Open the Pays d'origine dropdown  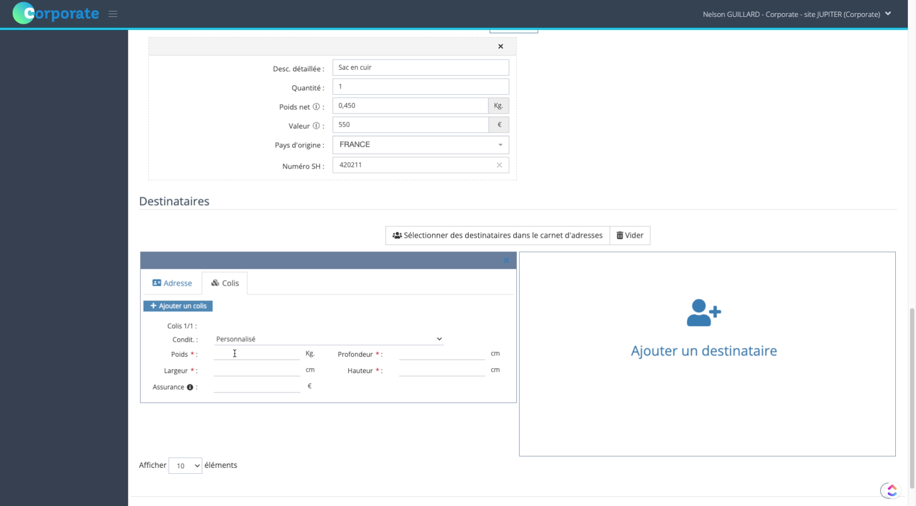(x=420, y=145)
